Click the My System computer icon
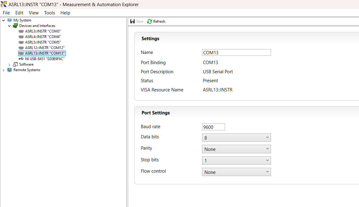 [10, 20]
